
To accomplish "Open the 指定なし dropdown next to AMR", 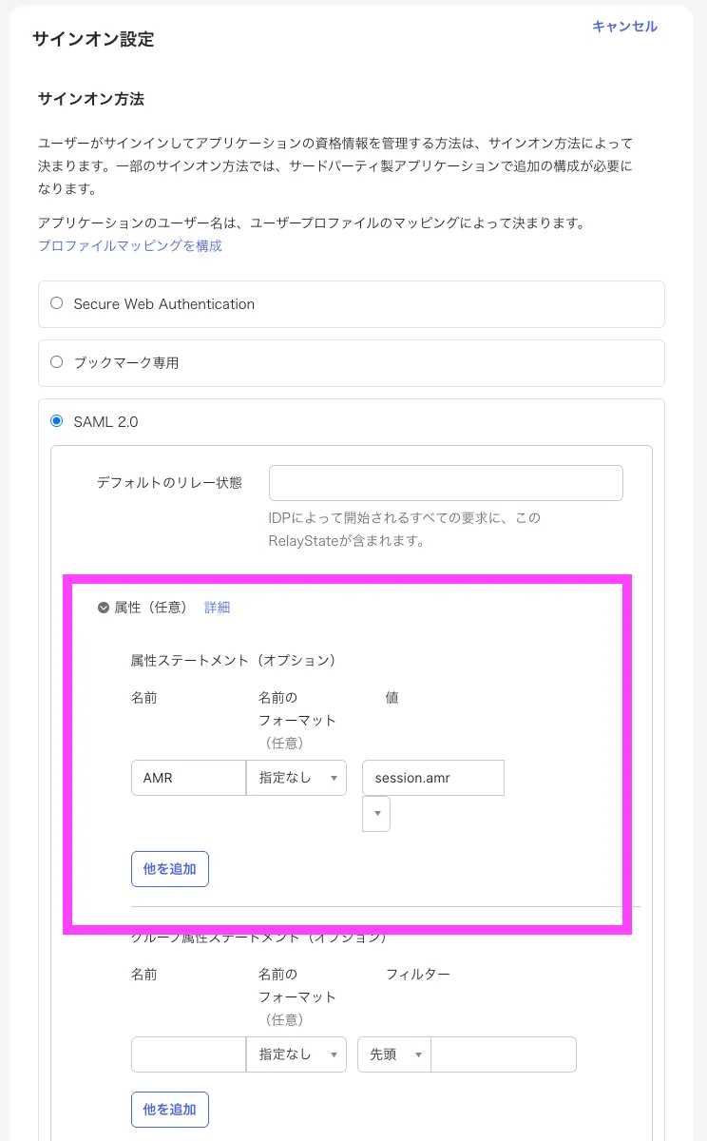I will pos(296,778).
